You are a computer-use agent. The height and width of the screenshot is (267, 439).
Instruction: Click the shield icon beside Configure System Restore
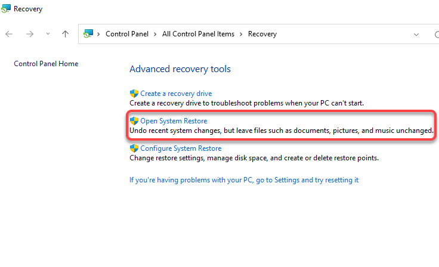(x=134, y=148)
